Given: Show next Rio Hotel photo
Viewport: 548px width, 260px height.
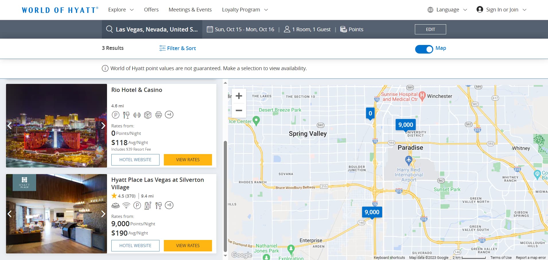Looking at the screenshot, I should [103, 126].
